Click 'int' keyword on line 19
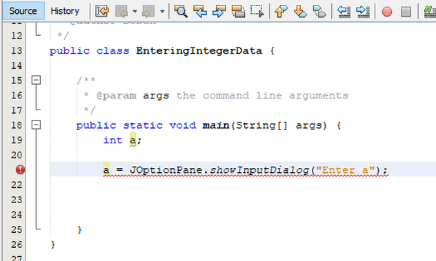Screen dimensions: 436x261 click(113, 140)
